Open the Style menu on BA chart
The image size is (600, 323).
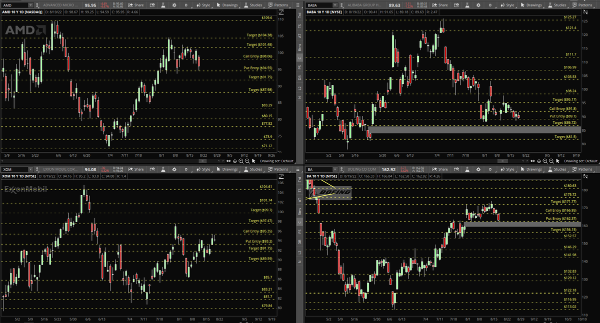[x=507, y=169]
